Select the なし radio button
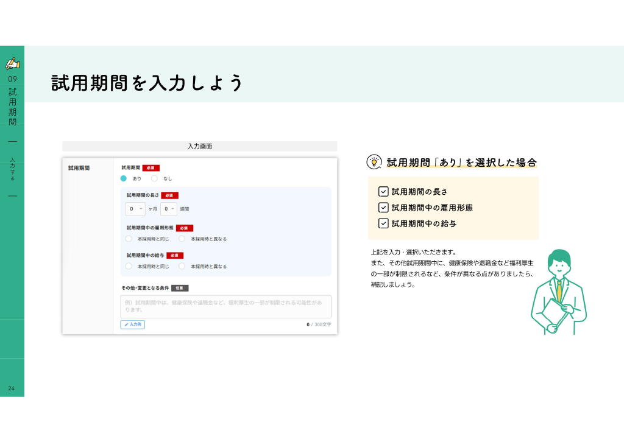Image resolution: width=624 pixels, height=442 pixels. [x=154, y=178]
